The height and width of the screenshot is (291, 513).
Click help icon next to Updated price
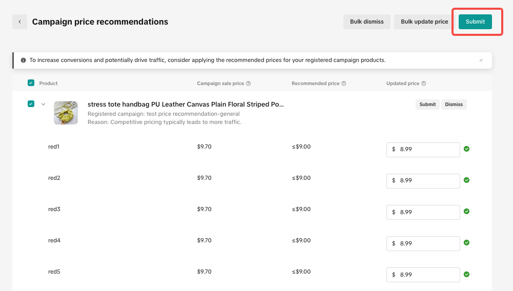[x=424, y=84]
